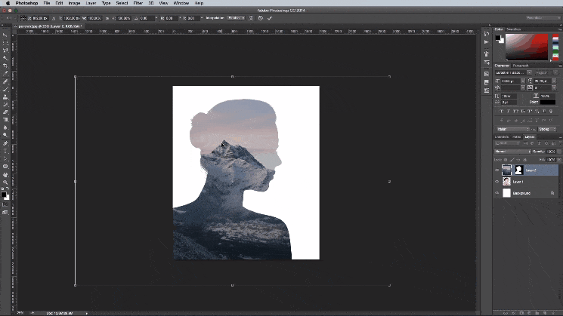This screenshot has height=316, width=563.
Task: Click the top-center transform handle
Action: (x=232, y=76)
